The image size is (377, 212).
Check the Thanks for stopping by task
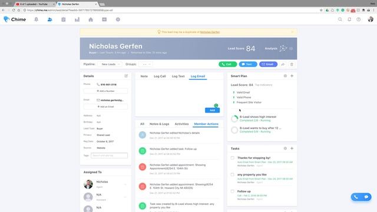pyautogui.click(x=232, y=158)
